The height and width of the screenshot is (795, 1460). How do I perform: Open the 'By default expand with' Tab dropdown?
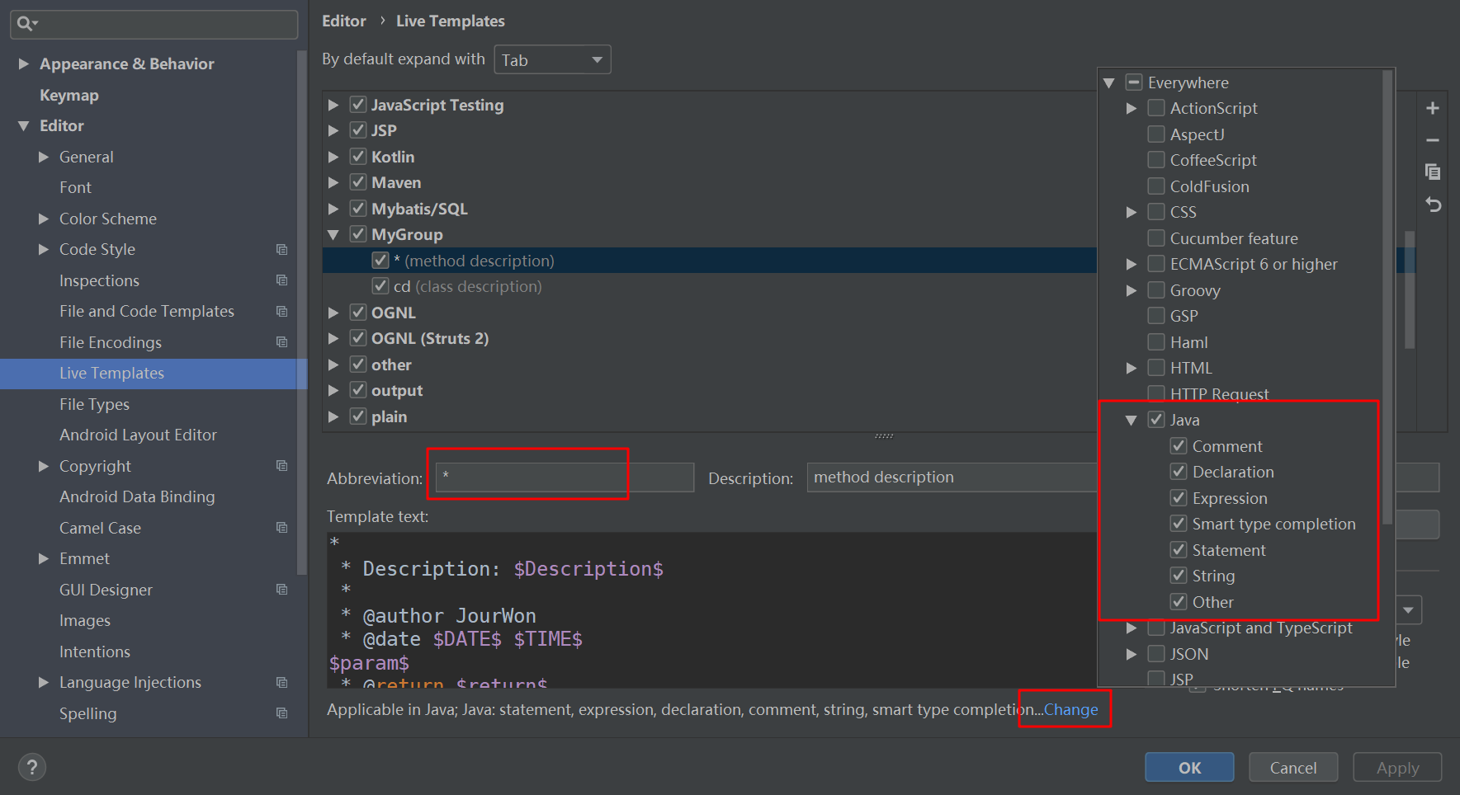click(552, 59)
